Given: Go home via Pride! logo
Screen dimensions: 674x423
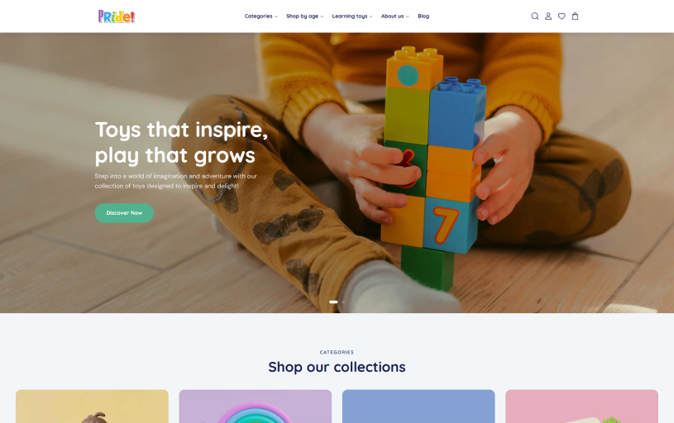Looking at the screenshot, I should tap(116, 17).
